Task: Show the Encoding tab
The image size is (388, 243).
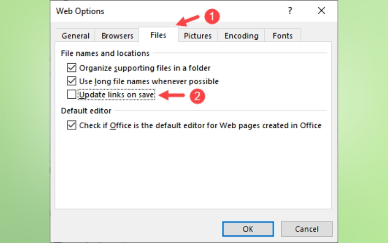Action: (242, 36)
